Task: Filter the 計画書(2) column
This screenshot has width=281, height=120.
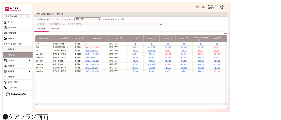Action: tap(171, 38)
